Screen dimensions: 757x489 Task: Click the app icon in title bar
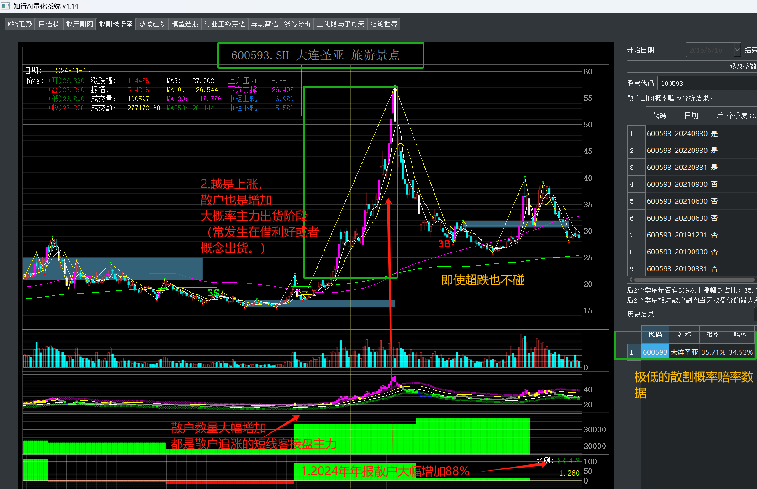point(5,6)
